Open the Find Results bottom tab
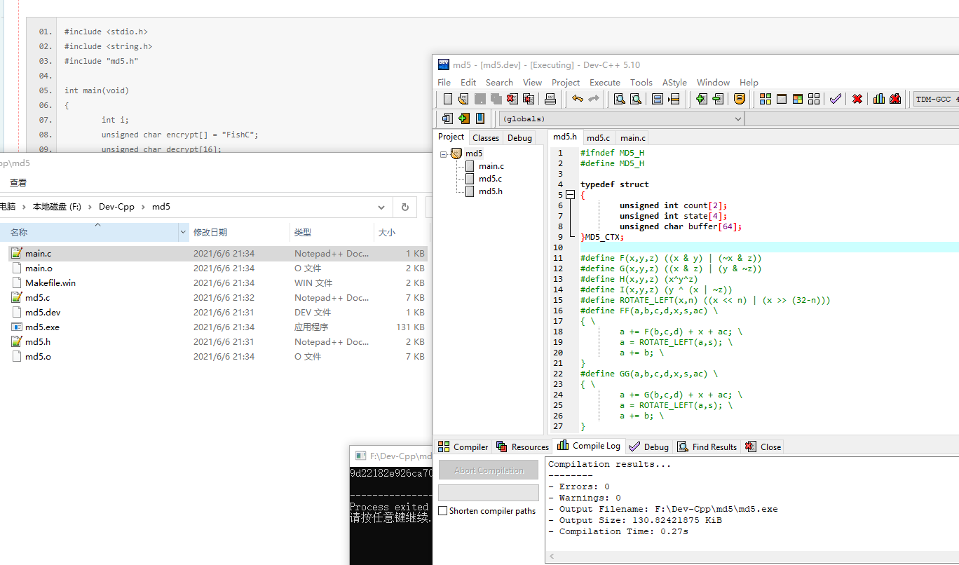The height and width of the screenshot is (565, 959). coord(707,447)
